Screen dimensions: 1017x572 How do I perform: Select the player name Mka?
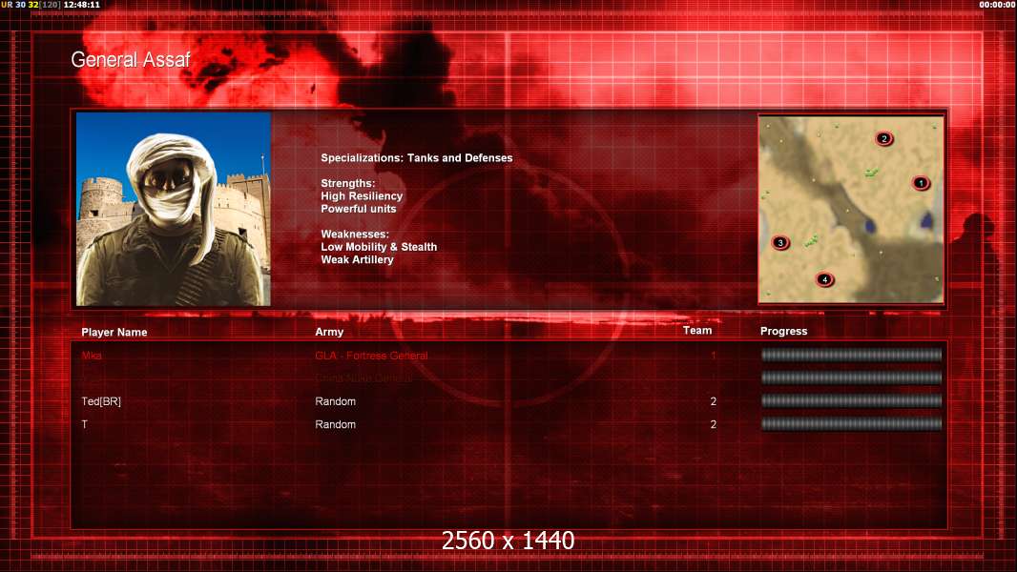pos(92,356)
